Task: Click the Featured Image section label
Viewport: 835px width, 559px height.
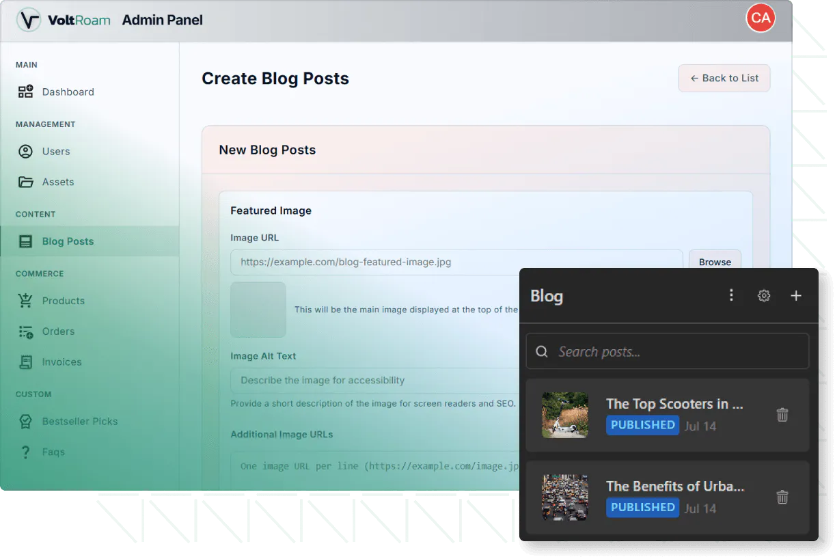Action: point(271,210)
